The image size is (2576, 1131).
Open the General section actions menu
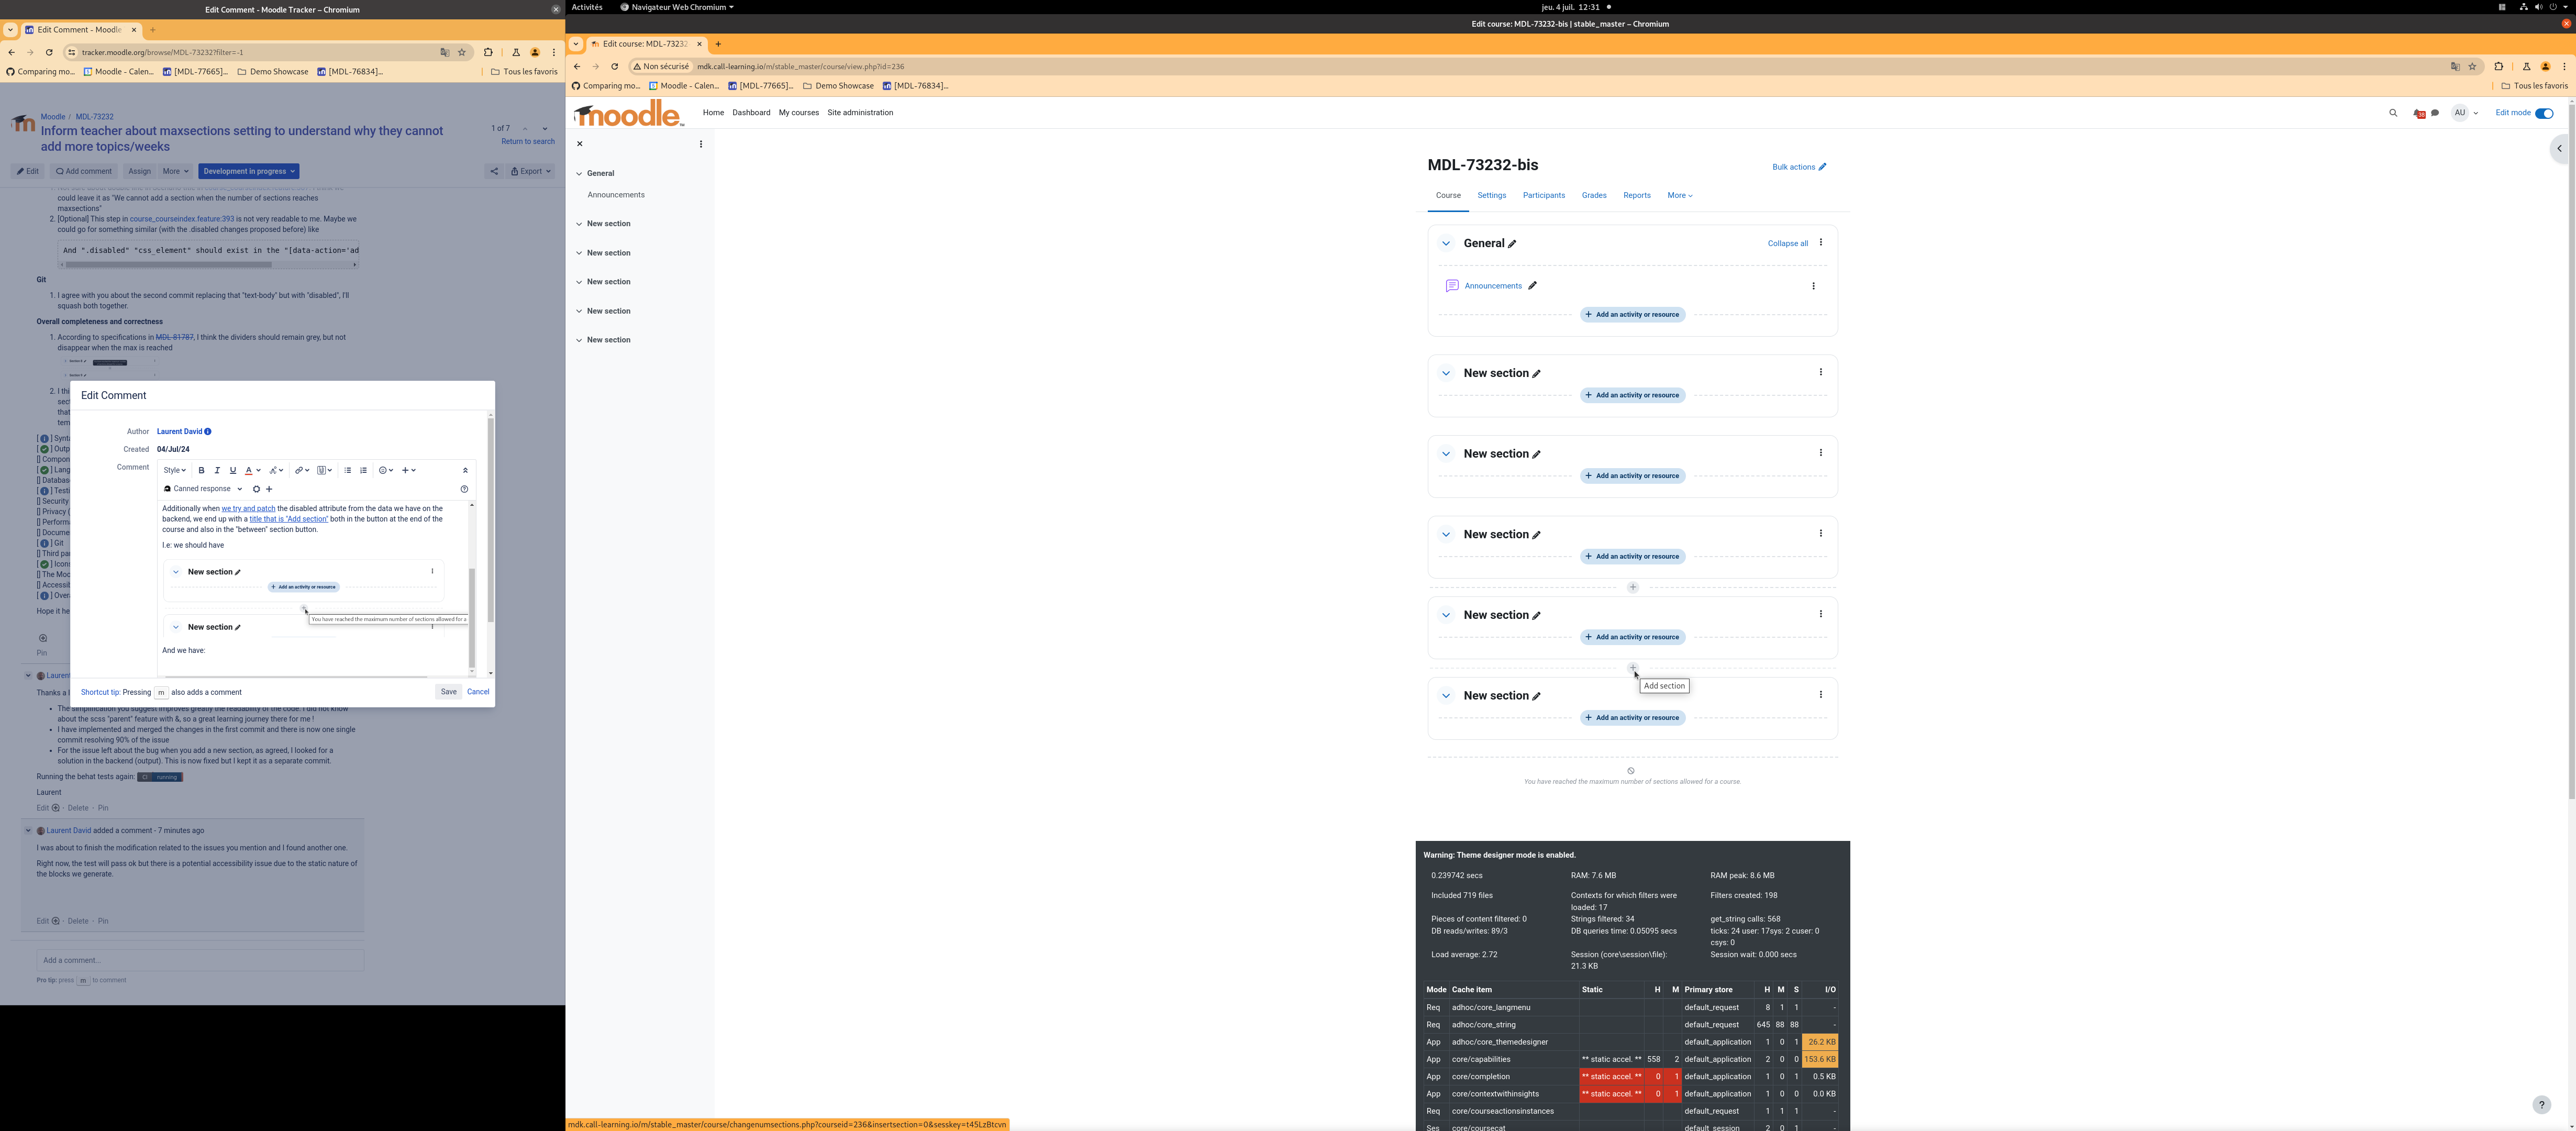[x=1821, y=242]
